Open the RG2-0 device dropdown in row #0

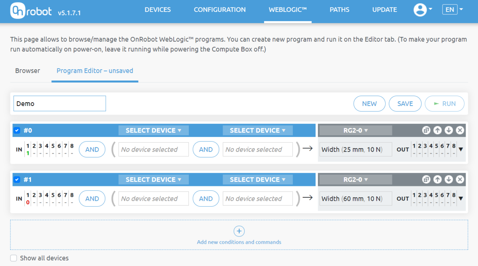[x=355, y=130]
